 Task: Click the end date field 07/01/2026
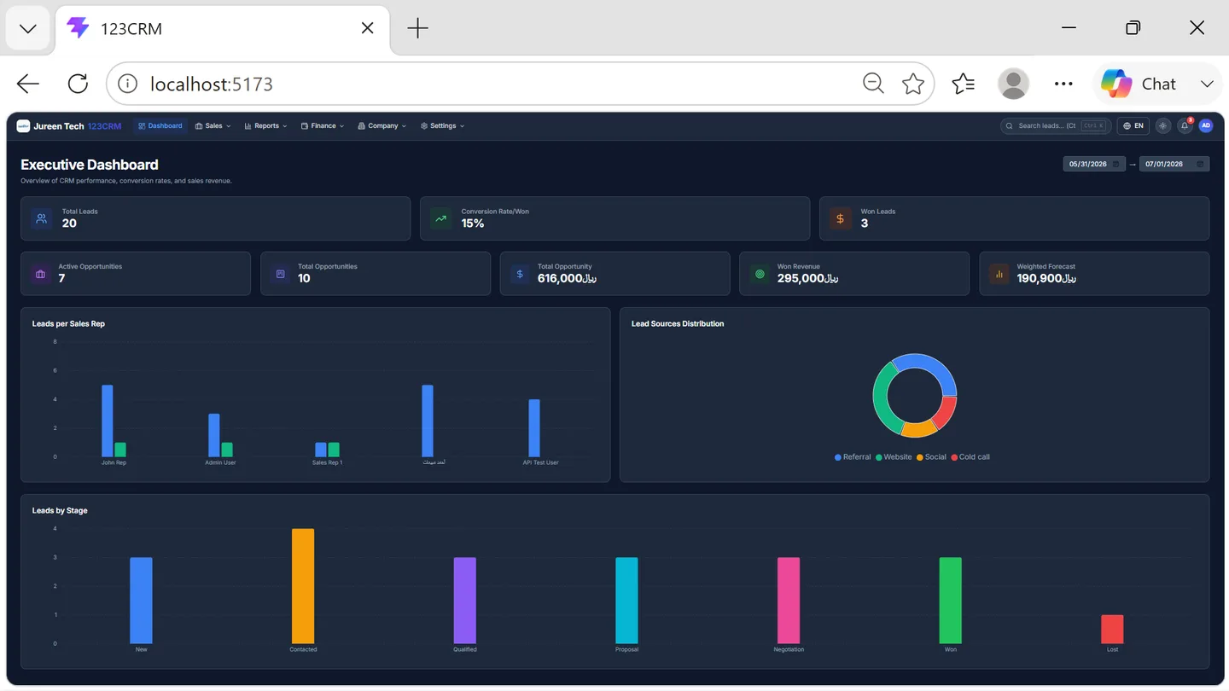[1174, 164]
